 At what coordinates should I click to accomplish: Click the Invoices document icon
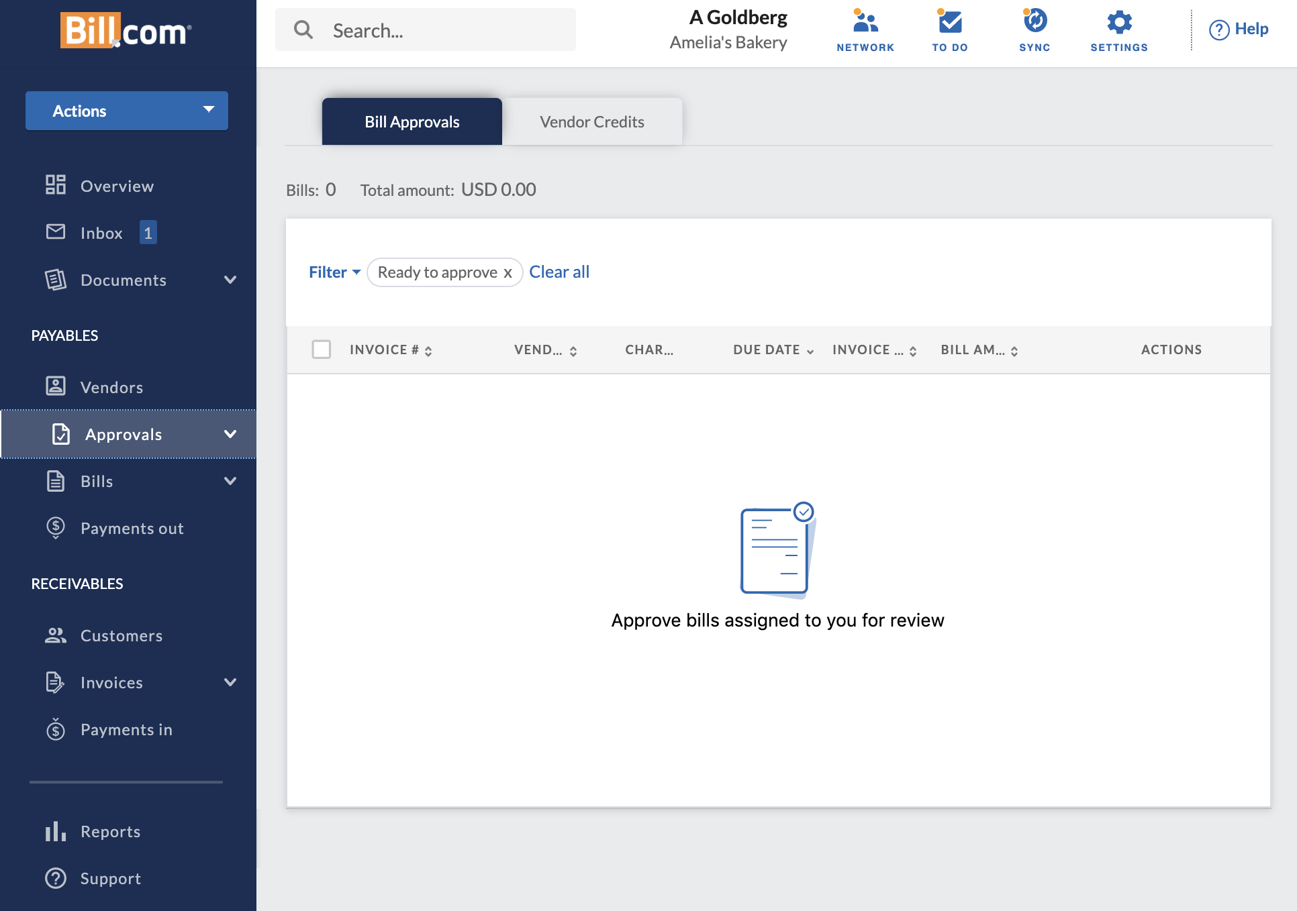click(x=55, y=682)
